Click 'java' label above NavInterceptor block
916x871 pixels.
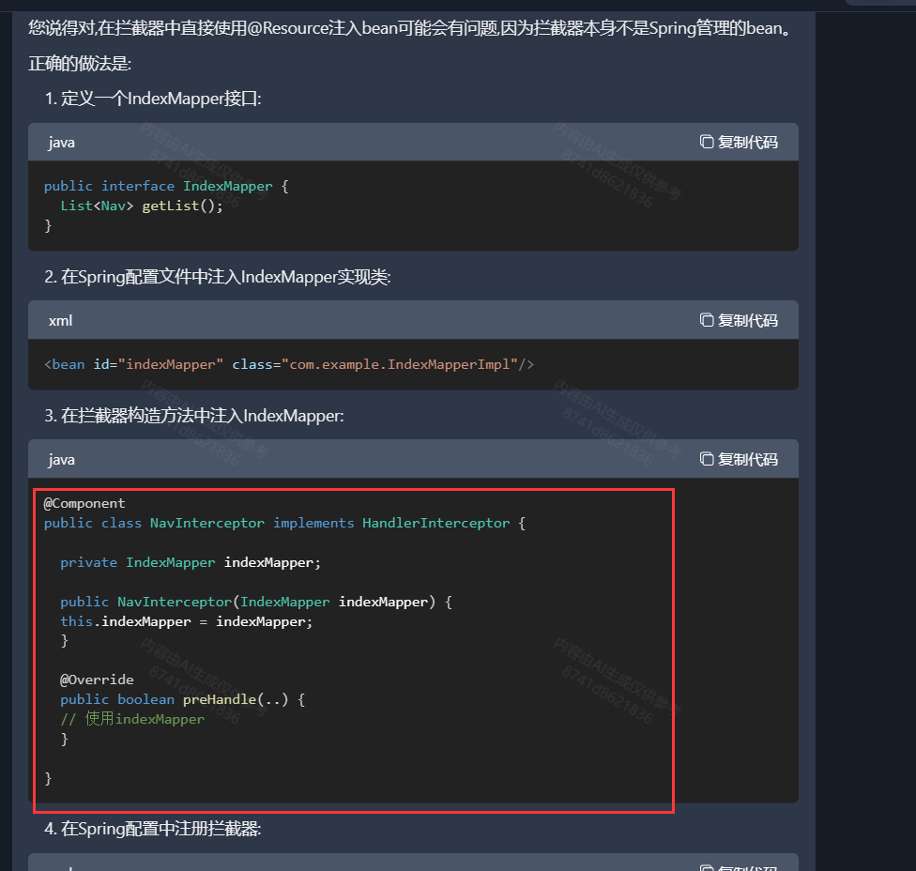tap(61, 460)
